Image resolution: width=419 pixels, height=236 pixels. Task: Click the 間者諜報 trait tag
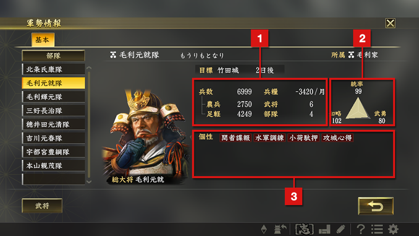(235, 138)
